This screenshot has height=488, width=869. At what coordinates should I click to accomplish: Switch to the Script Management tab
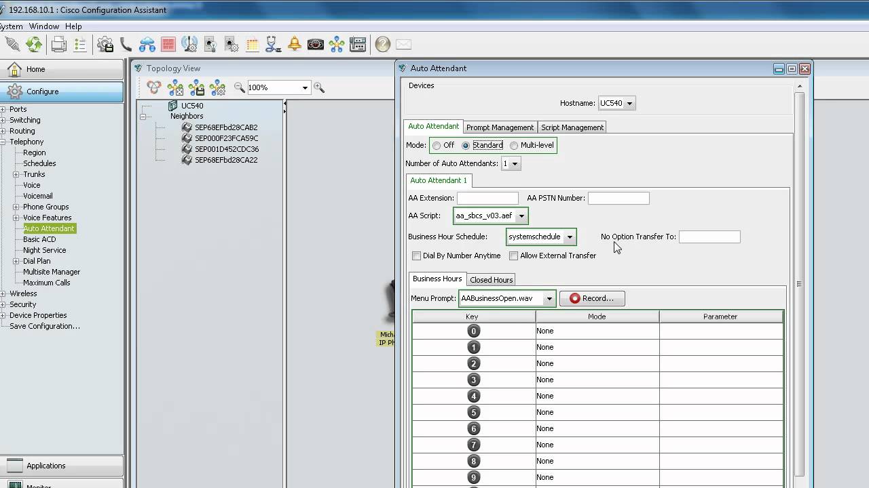pos(572,127)
